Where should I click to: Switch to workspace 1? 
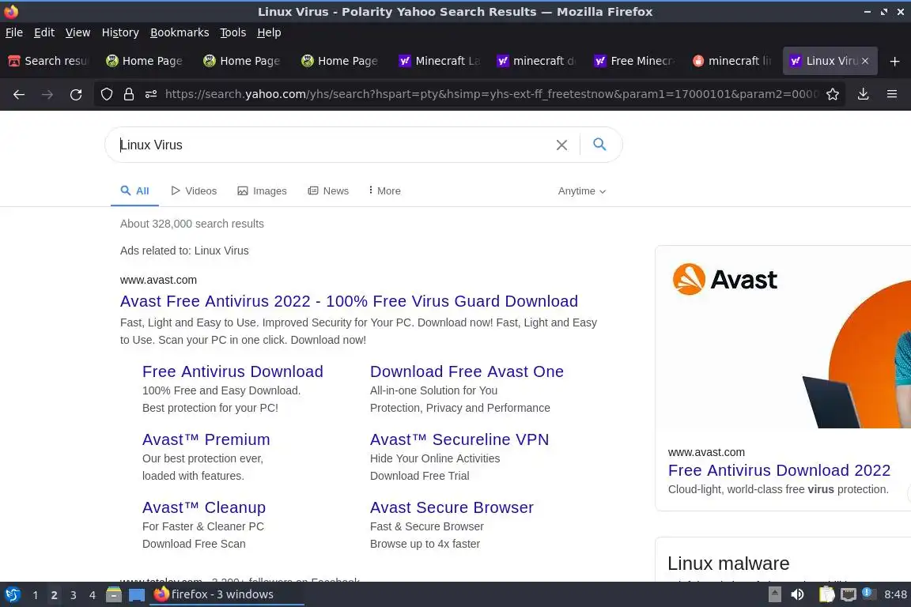point(36,595)
